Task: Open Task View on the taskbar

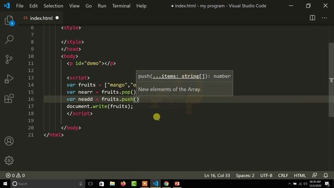Action: pyautogui.click(x=90, y=183)
